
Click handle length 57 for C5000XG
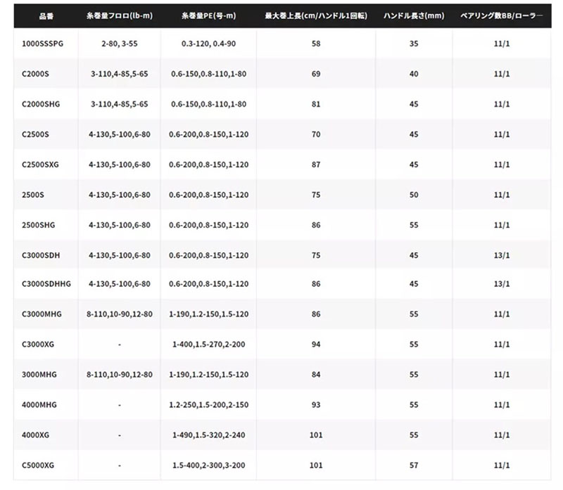[x=414, y=465]
